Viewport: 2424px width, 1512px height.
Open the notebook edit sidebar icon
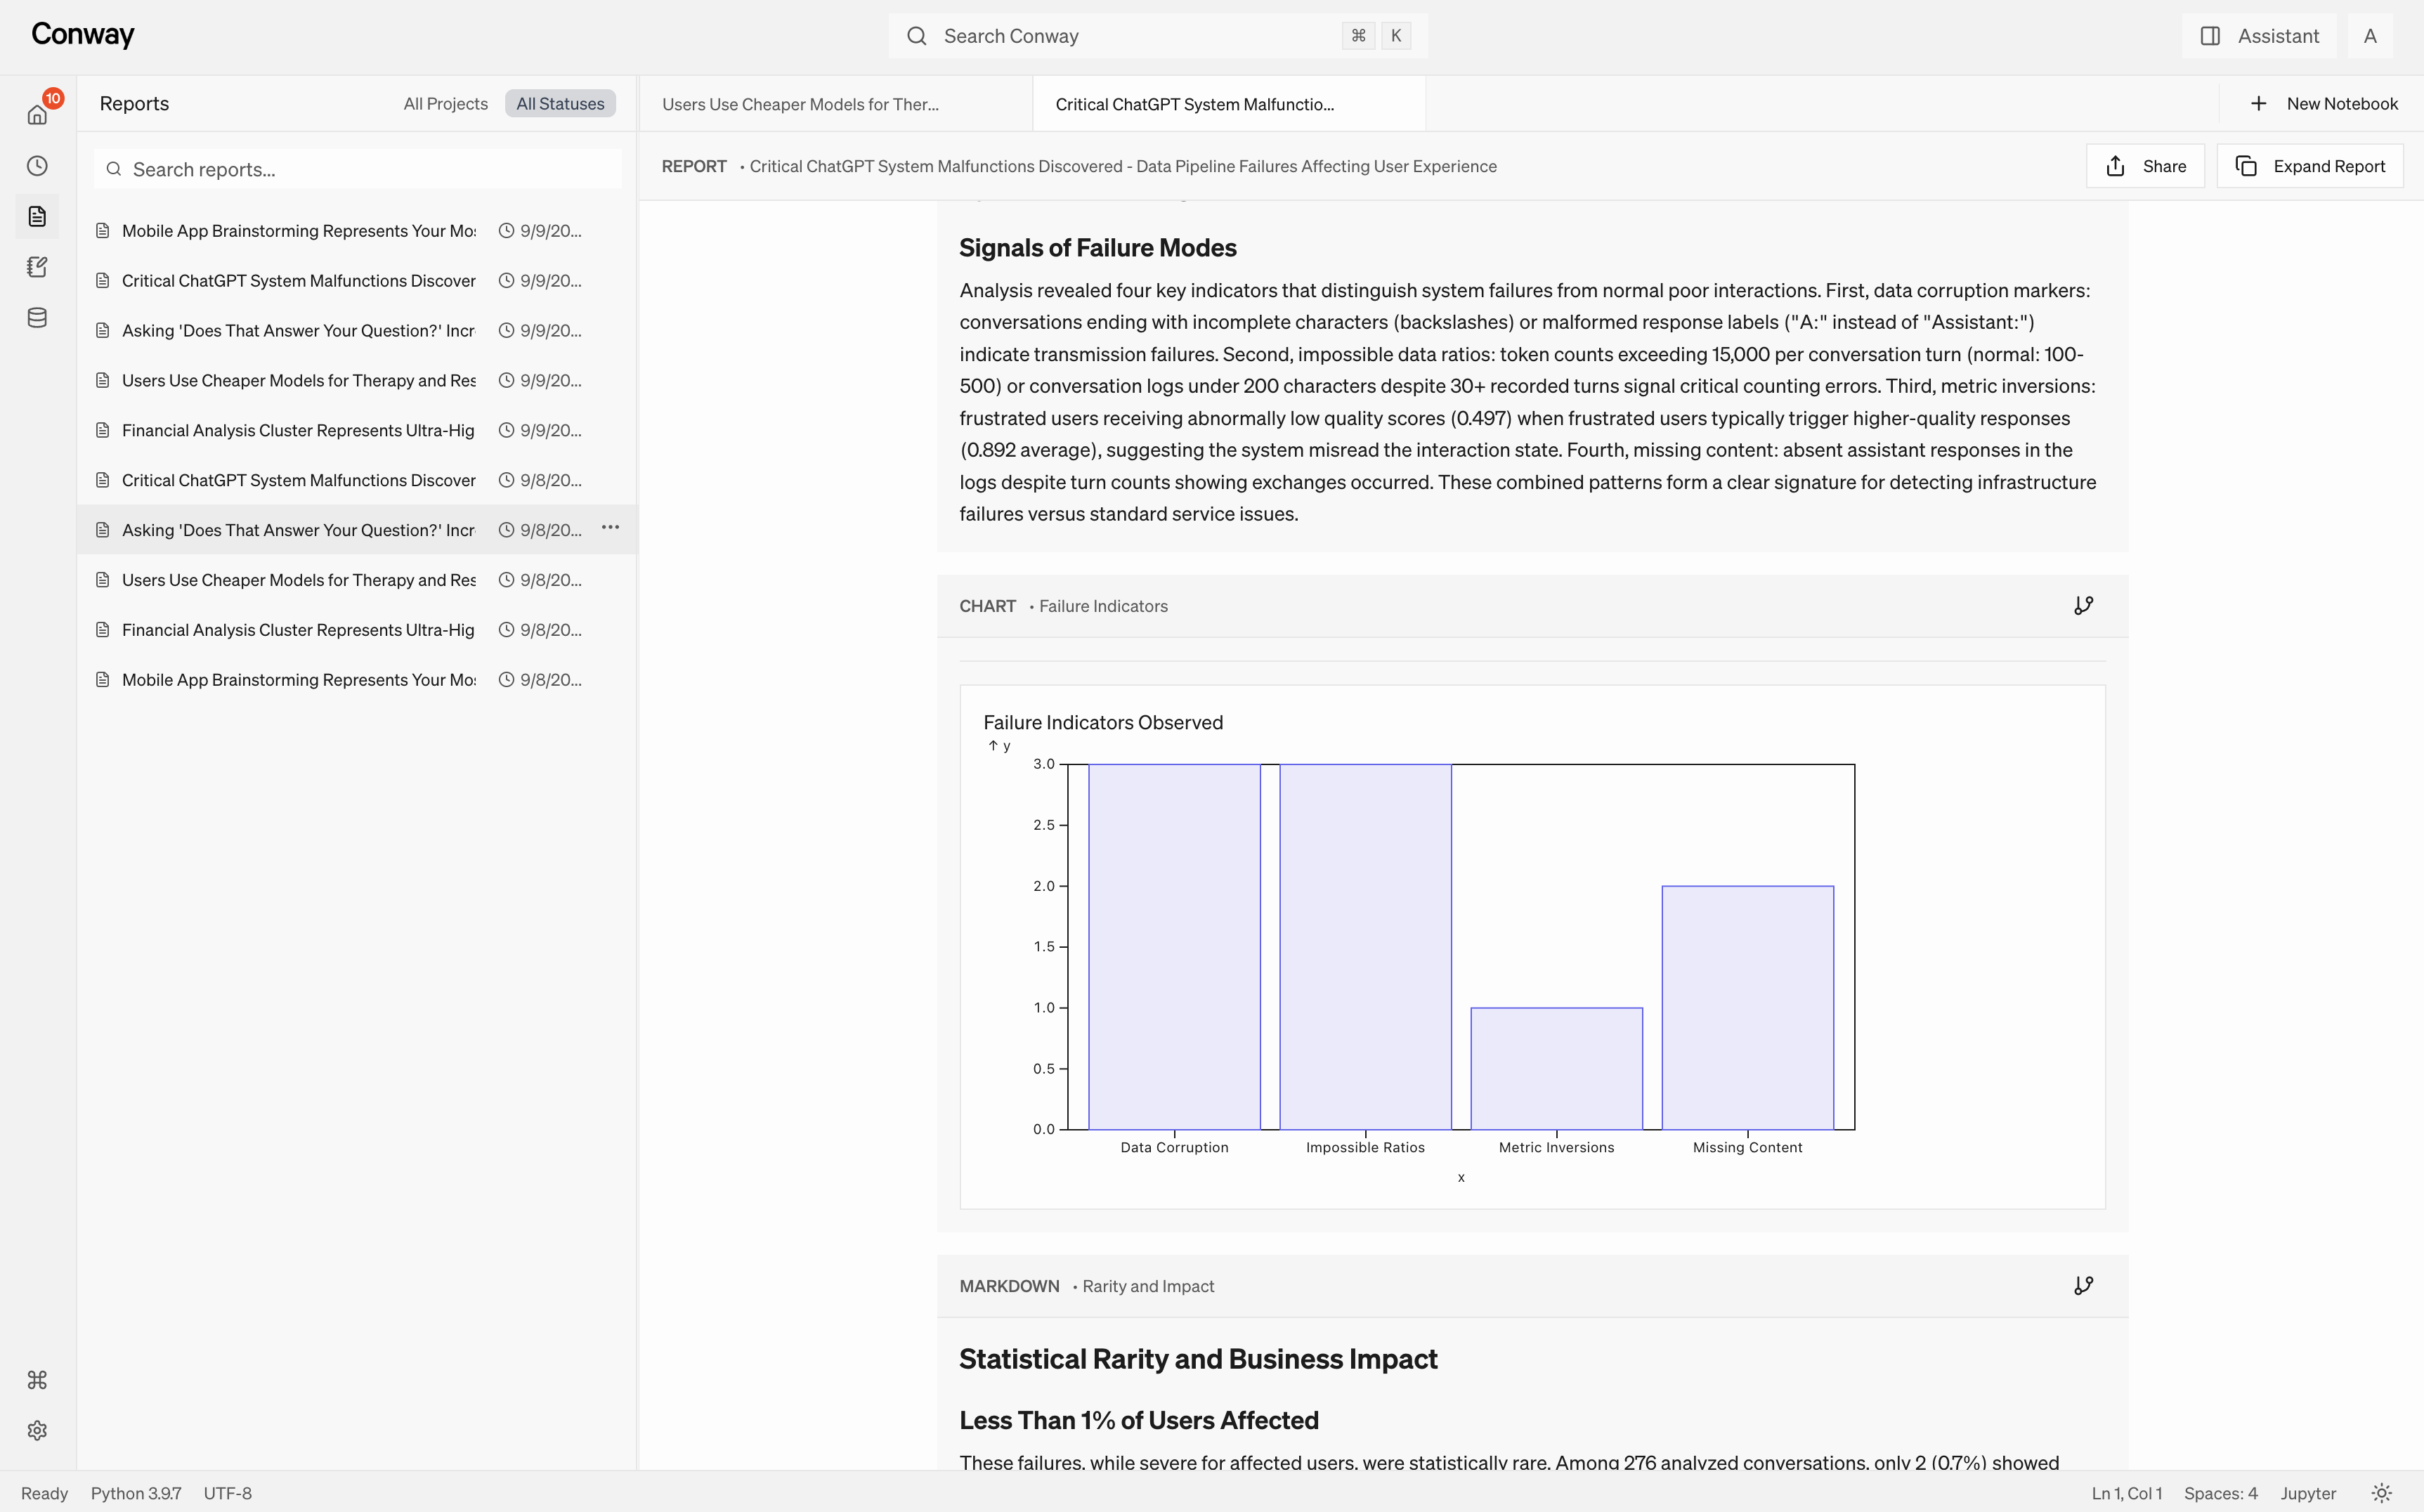(x=37, y=267)
